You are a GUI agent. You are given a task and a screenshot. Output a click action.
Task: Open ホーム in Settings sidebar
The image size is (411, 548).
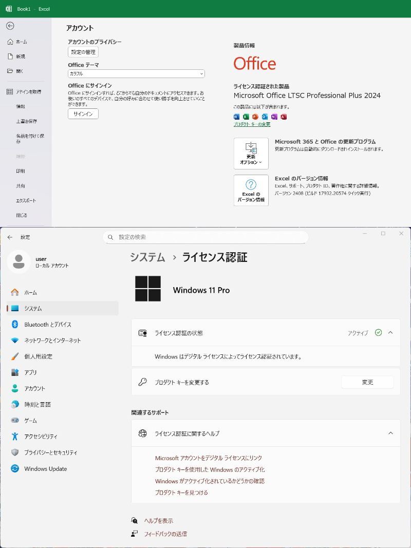pos(63,293)
